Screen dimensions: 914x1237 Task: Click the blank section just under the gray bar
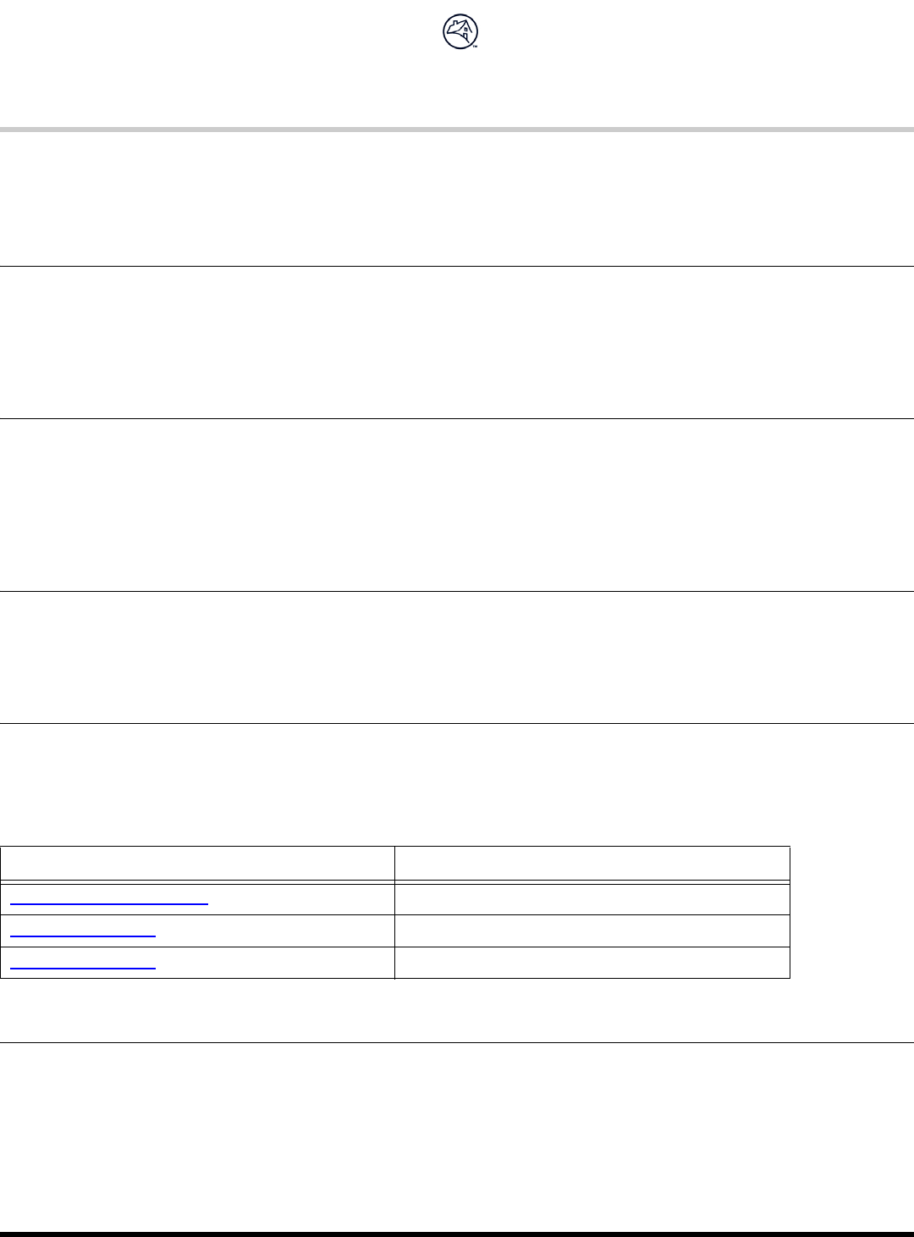[457, 199]
